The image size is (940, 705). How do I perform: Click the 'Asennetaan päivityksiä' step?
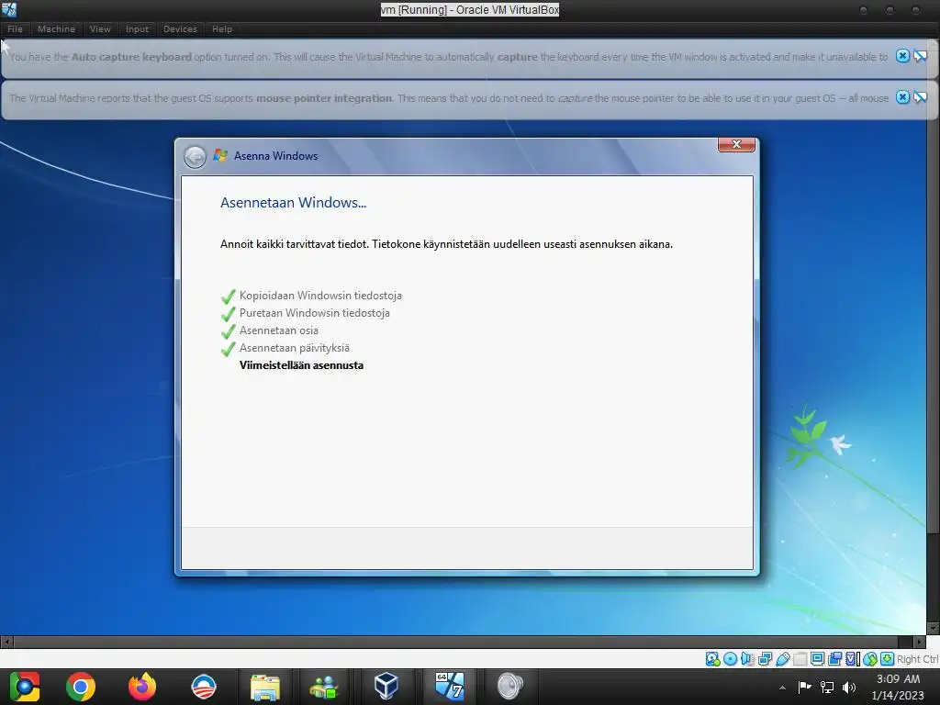tap(295, 348)
